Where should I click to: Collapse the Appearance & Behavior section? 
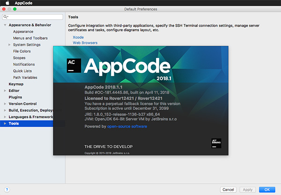5,25
